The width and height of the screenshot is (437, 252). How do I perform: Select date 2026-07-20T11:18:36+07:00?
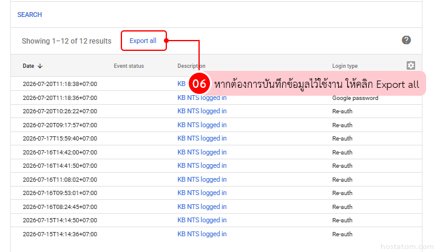coord(60,98)
